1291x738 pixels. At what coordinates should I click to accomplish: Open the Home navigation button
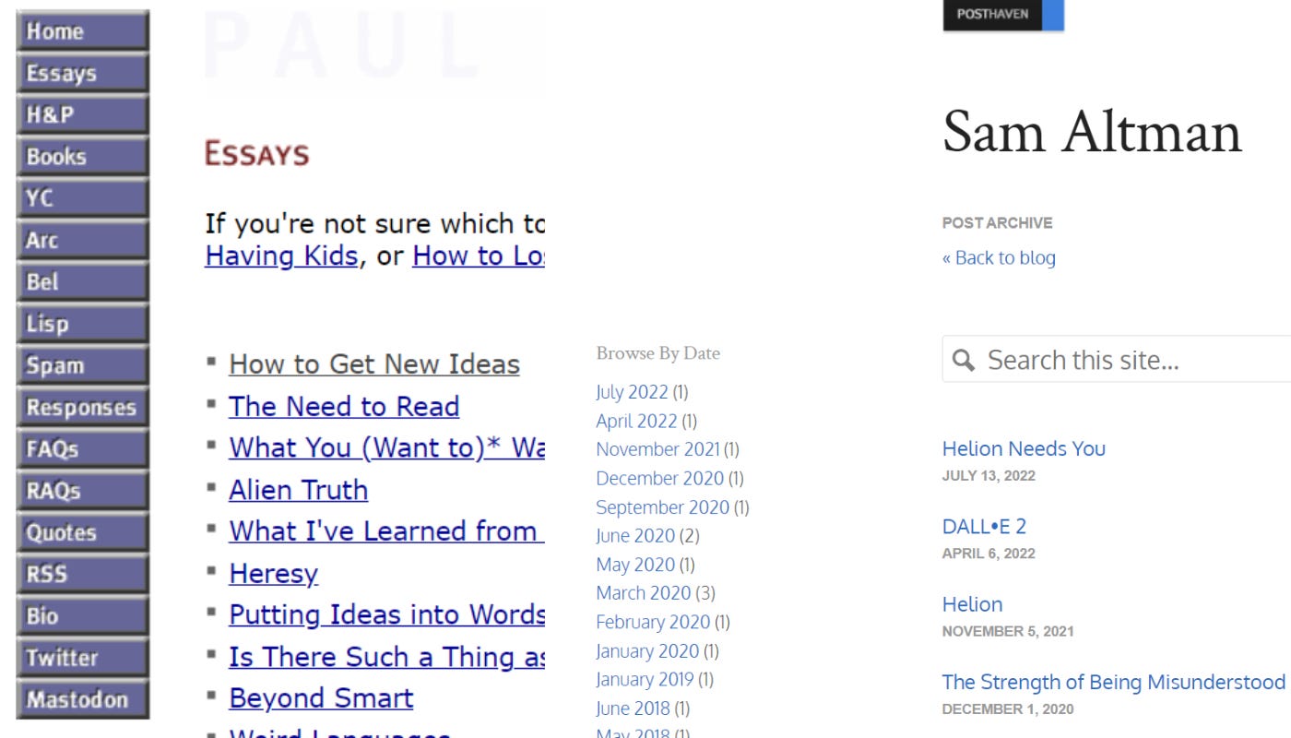(x=83, y=31)
